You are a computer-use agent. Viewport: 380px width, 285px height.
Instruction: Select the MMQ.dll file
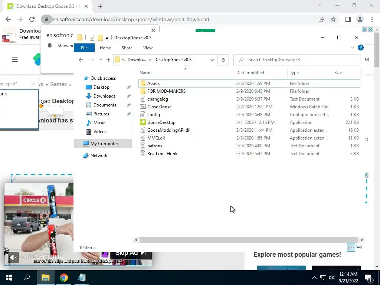tap(156, 138)
